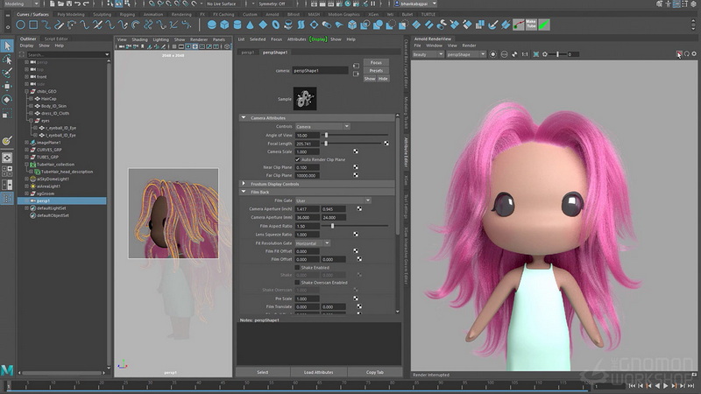Open the Fit Resolution Gate Horizontal dropdown
The height and width of the screenshot is (394, 701).
pyautogui.click(x=313, y=243)
